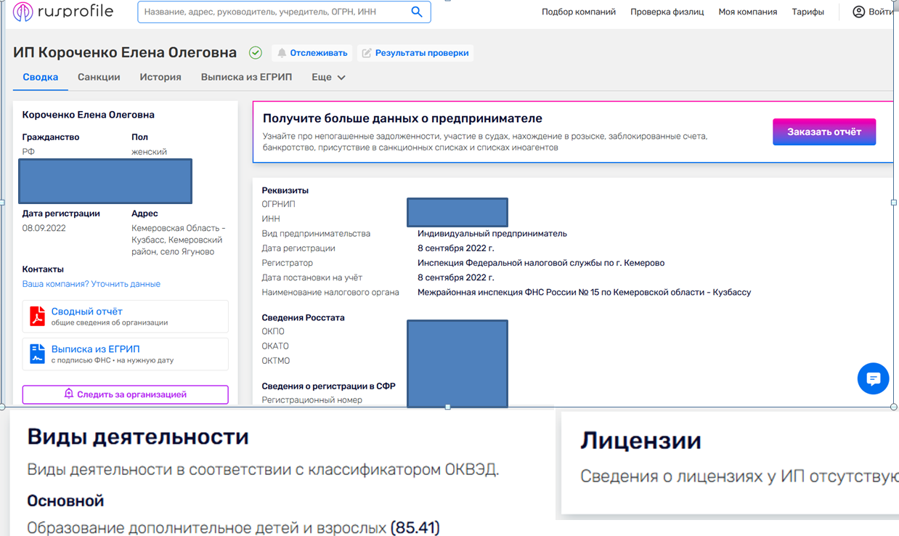
Task: Click the document icon for Выписка из ЕГРИП
Action: [37, 354]
